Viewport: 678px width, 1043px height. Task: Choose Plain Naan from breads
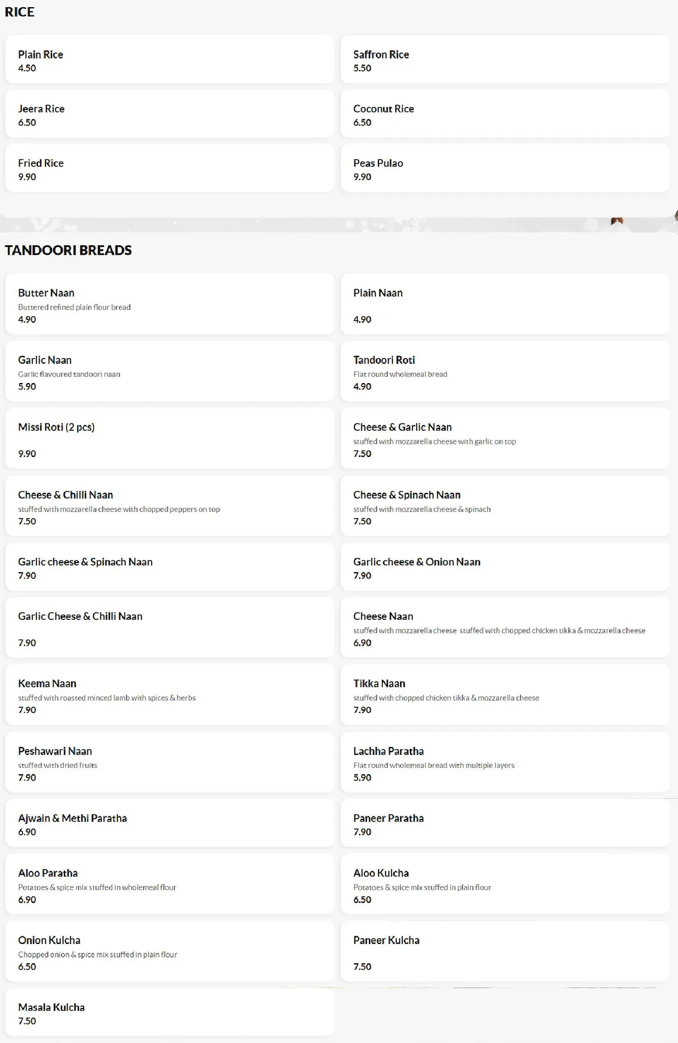point(505,304)
